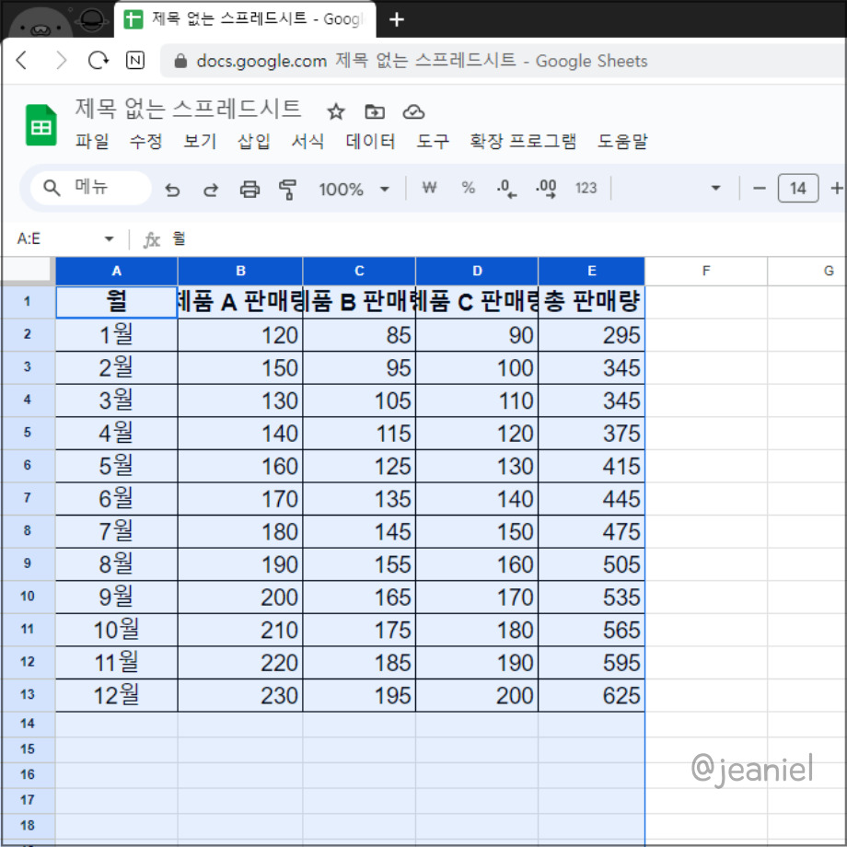Apply percent format using the % icon
The image size is (847, 847).
click(x=468, y=188)
